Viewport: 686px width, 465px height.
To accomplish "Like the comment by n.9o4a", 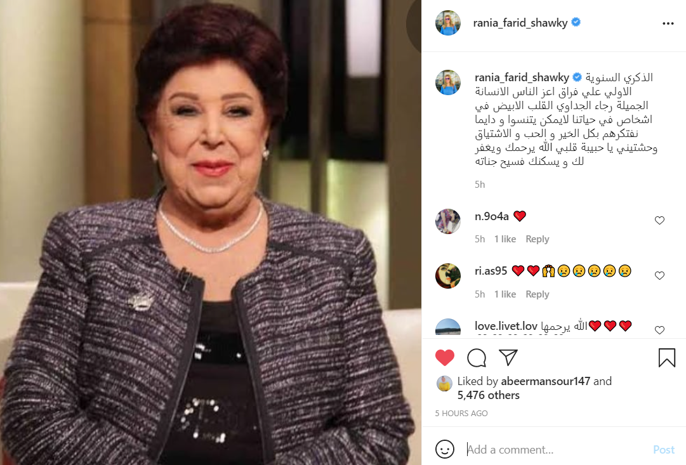I will (x=659, y=221).
